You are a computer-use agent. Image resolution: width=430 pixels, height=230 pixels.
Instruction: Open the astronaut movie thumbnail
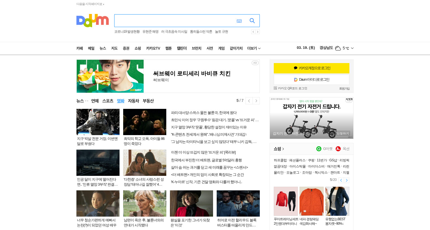[x=98, y=122]
